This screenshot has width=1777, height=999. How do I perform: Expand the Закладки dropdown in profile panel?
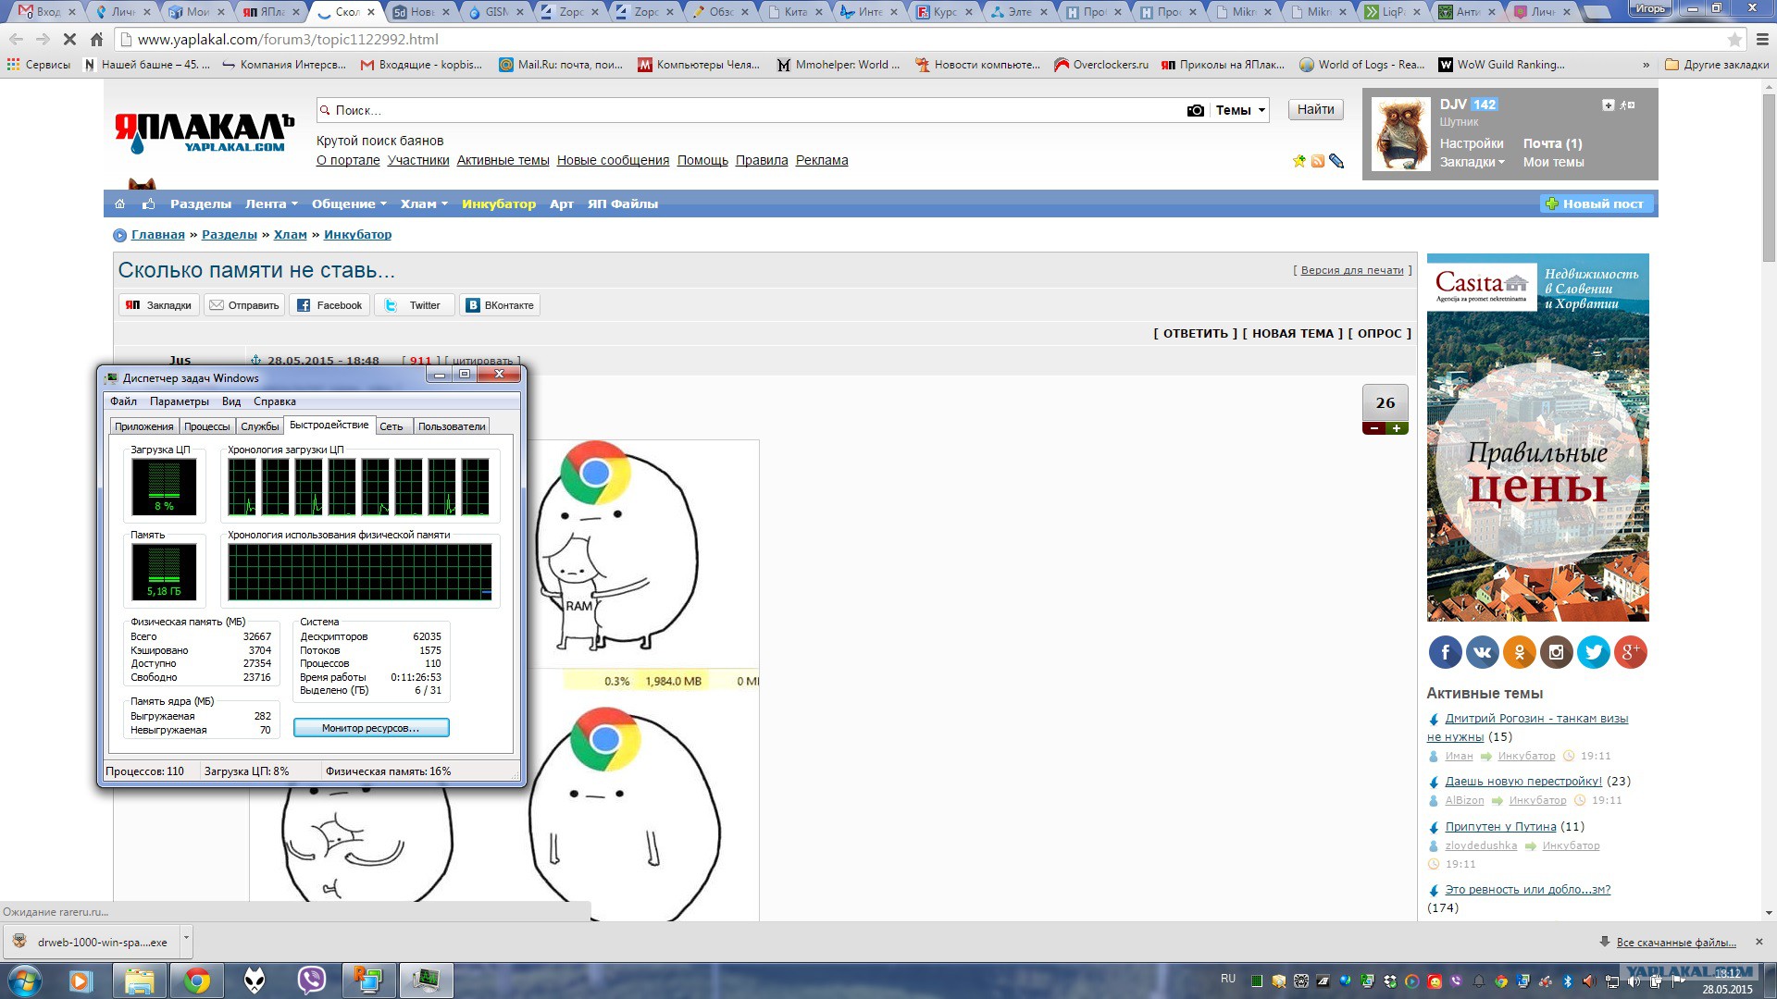pyautogui.click(x=1472, y=162)
